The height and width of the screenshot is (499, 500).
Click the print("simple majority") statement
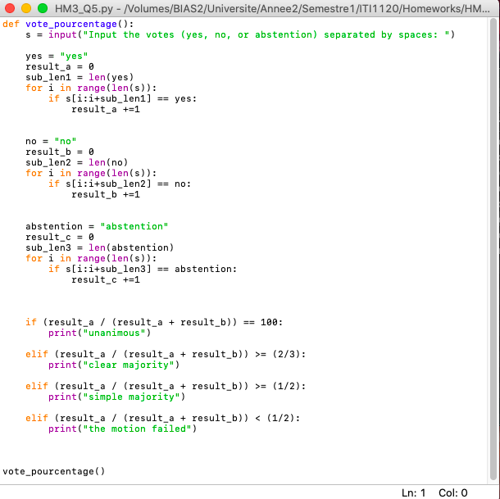[x=116, y=397]
